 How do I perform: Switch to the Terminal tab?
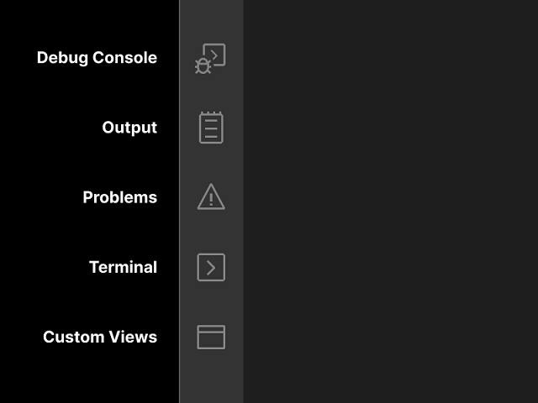click(x=211, y=267)
